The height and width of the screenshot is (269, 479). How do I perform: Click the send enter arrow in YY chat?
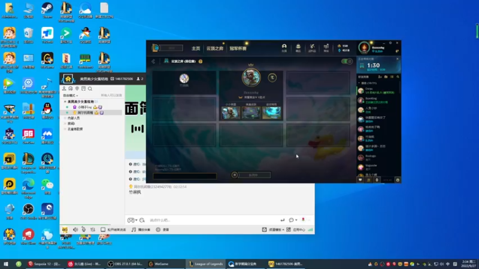click(x=283, y=220)
